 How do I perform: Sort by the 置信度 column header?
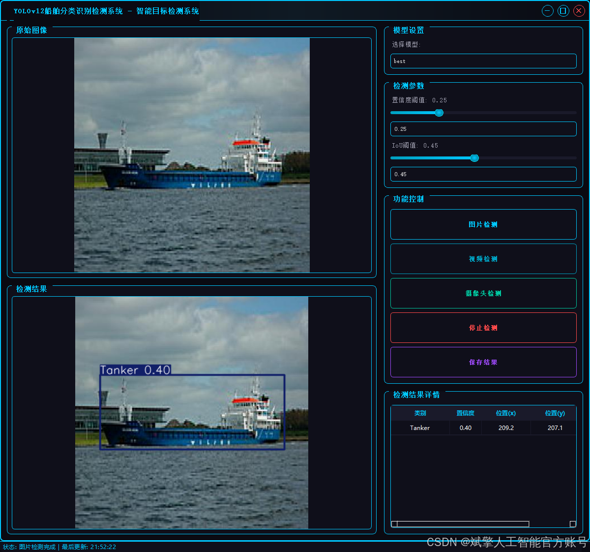point(465,413)
